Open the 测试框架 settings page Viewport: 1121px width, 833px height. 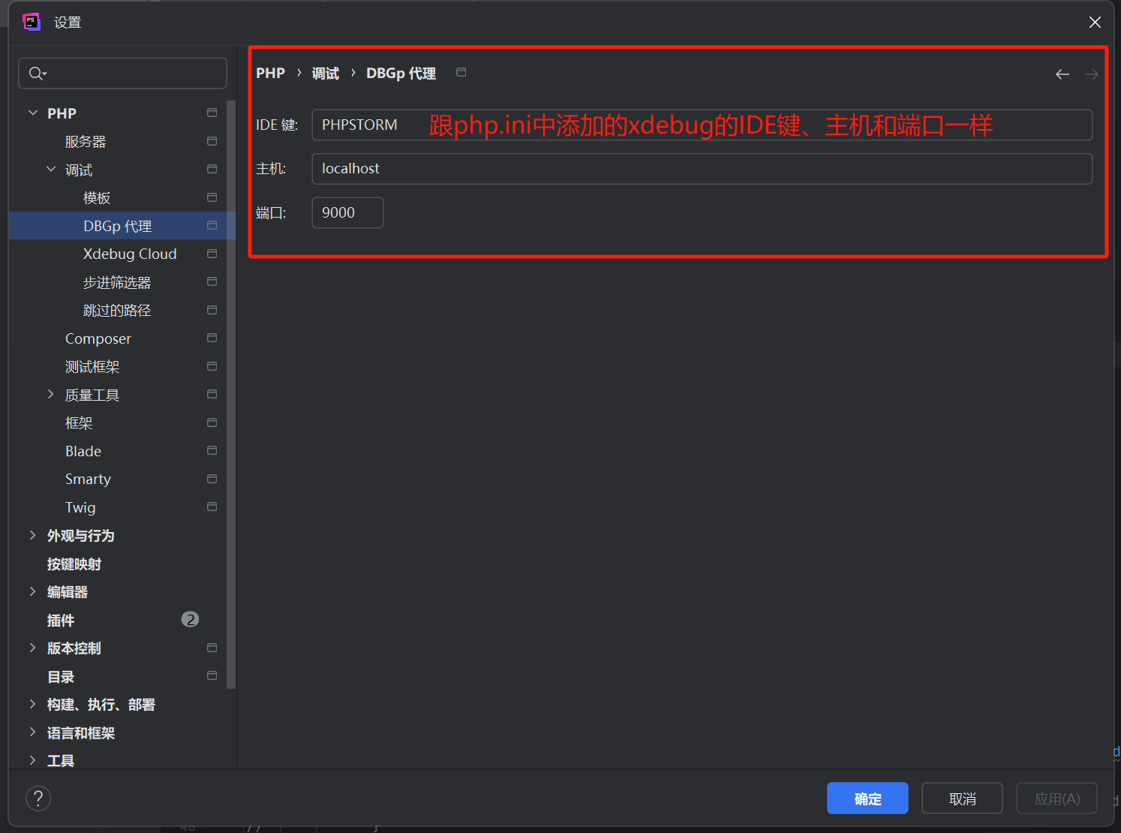(92, 367)
